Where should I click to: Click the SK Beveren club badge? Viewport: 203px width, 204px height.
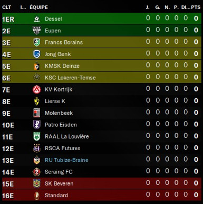tap(37, 183)
